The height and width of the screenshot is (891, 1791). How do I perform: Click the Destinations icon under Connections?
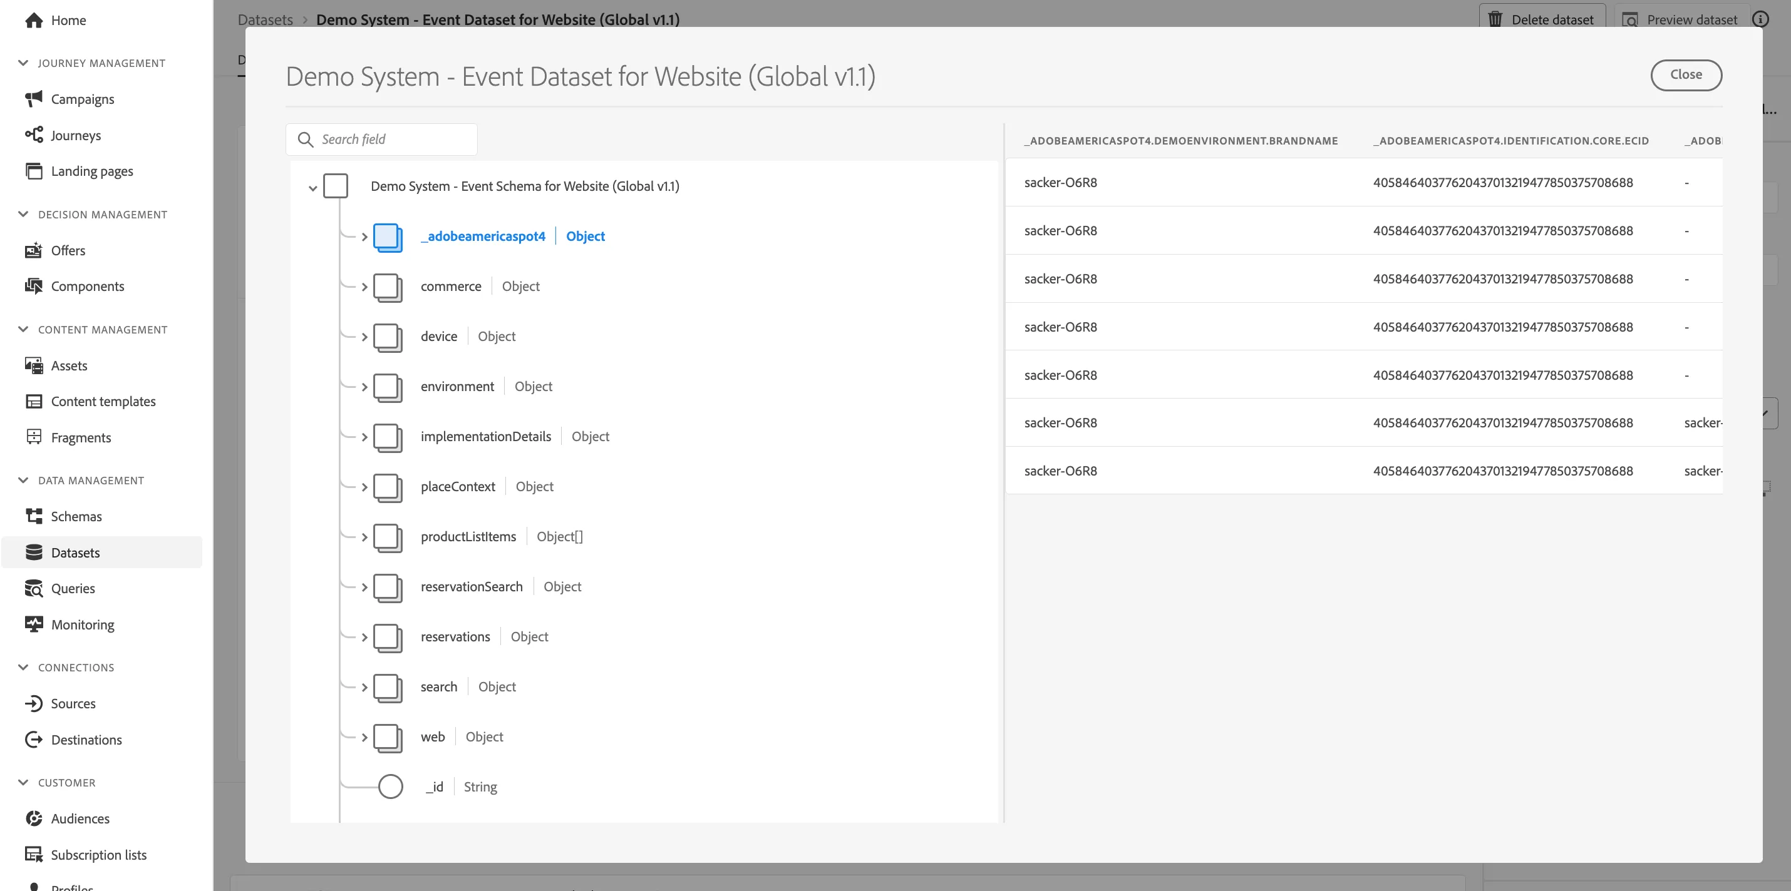point(33,740)
